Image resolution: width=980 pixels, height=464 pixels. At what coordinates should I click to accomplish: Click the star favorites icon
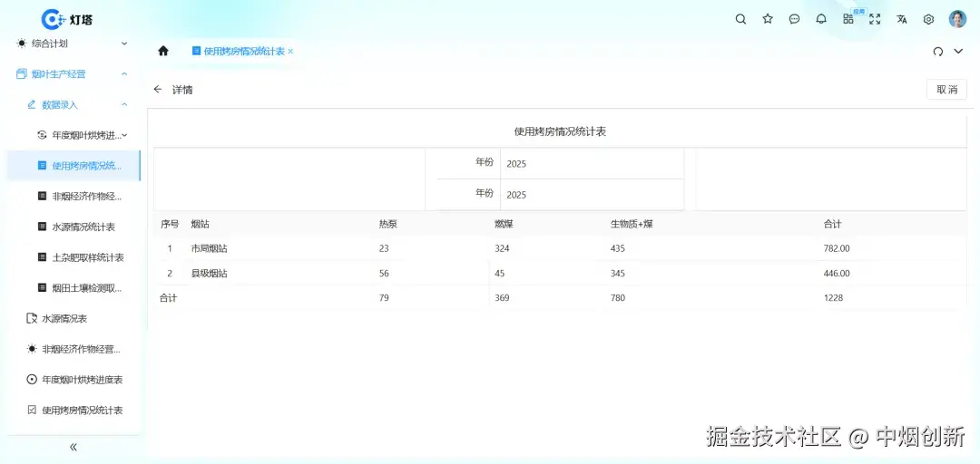pyautogui.click(x=768, y=19)
